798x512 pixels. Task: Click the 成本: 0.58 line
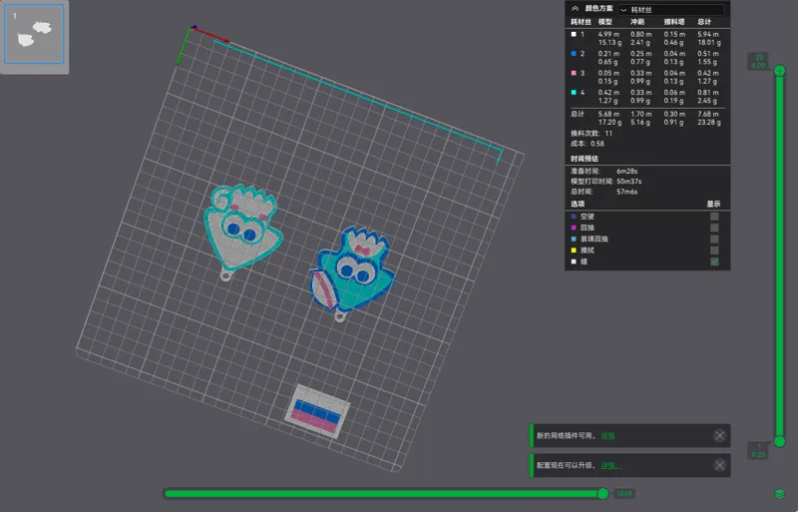pyautogui.click(x=588, y=144)
